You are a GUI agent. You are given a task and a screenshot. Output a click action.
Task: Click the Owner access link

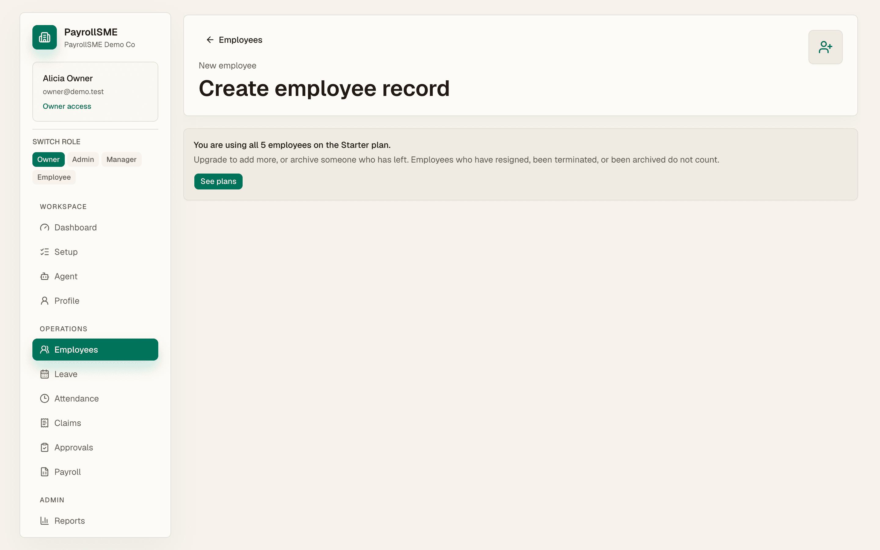(67, 106)
